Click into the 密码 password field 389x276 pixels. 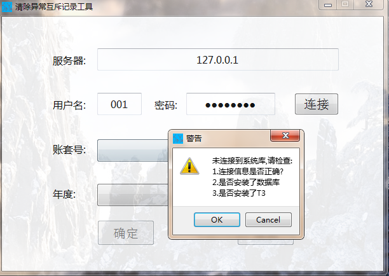[x=231, y=104]
